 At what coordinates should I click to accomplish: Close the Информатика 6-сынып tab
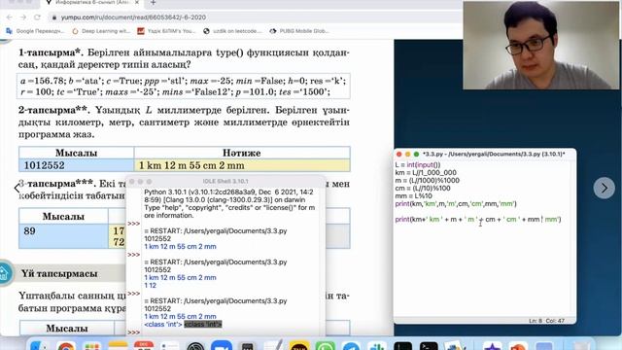[x=137, y=2]
